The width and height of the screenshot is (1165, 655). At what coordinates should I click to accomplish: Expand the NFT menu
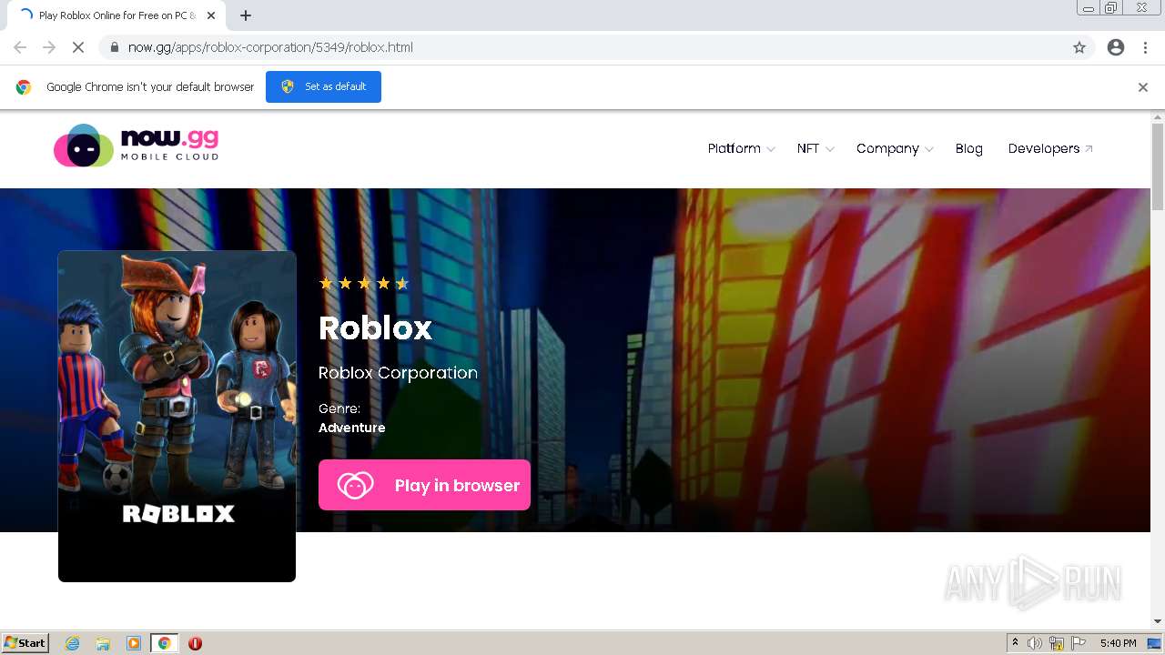815,148
